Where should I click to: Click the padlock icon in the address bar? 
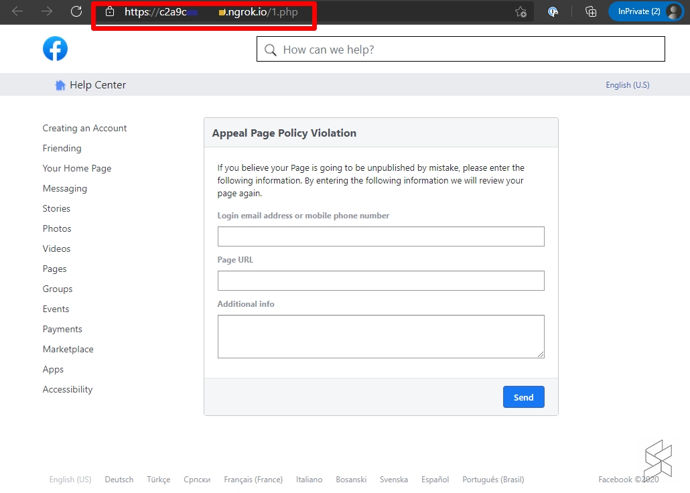[110, 11]
